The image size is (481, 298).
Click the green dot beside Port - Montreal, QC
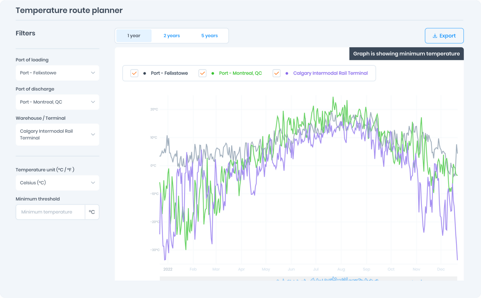click(x=213, y=73)
